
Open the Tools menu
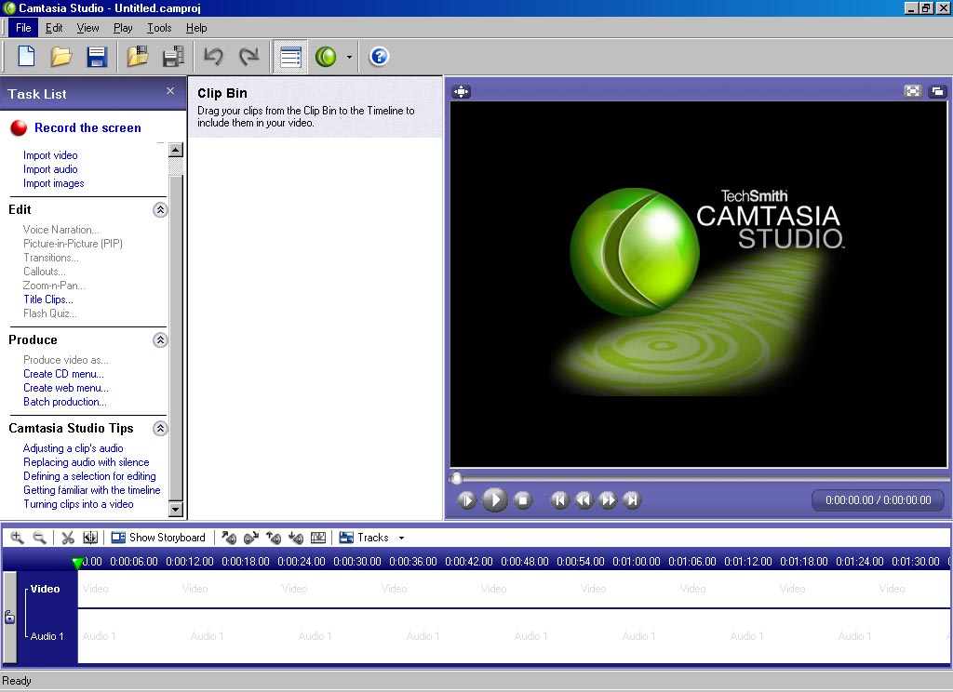click(159, 28)
